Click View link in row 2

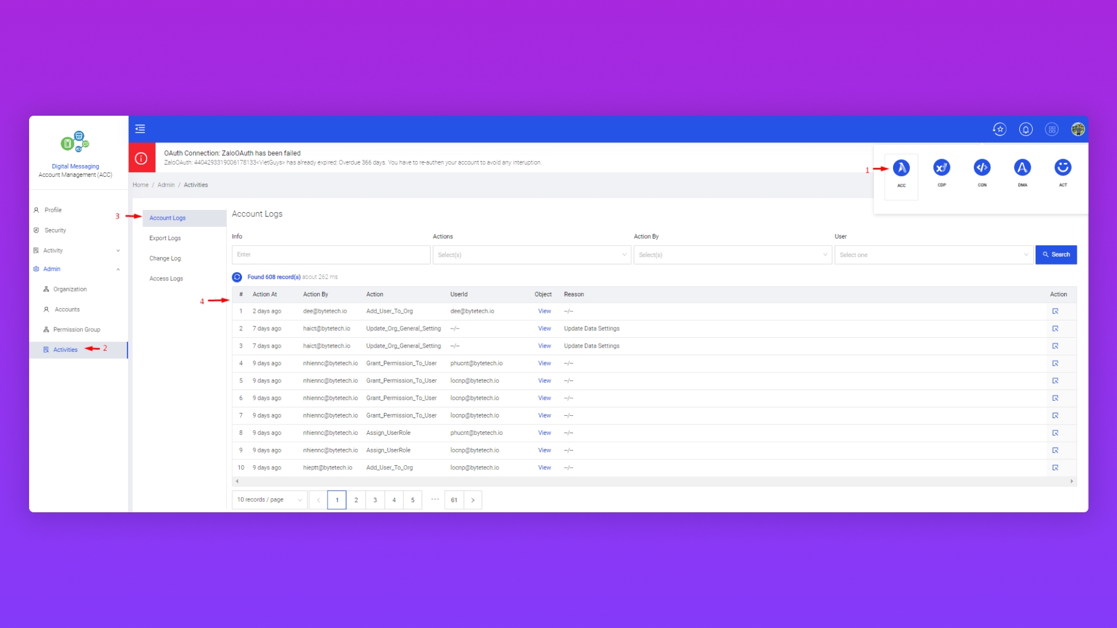545,329
